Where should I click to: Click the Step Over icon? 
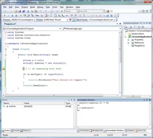pos(28,15)
